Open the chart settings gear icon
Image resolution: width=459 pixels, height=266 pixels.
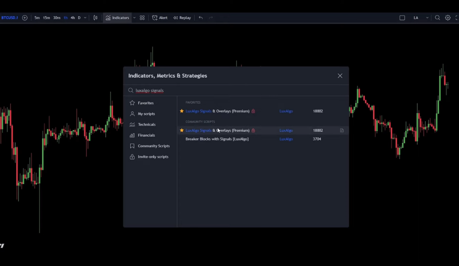[448, 18]
